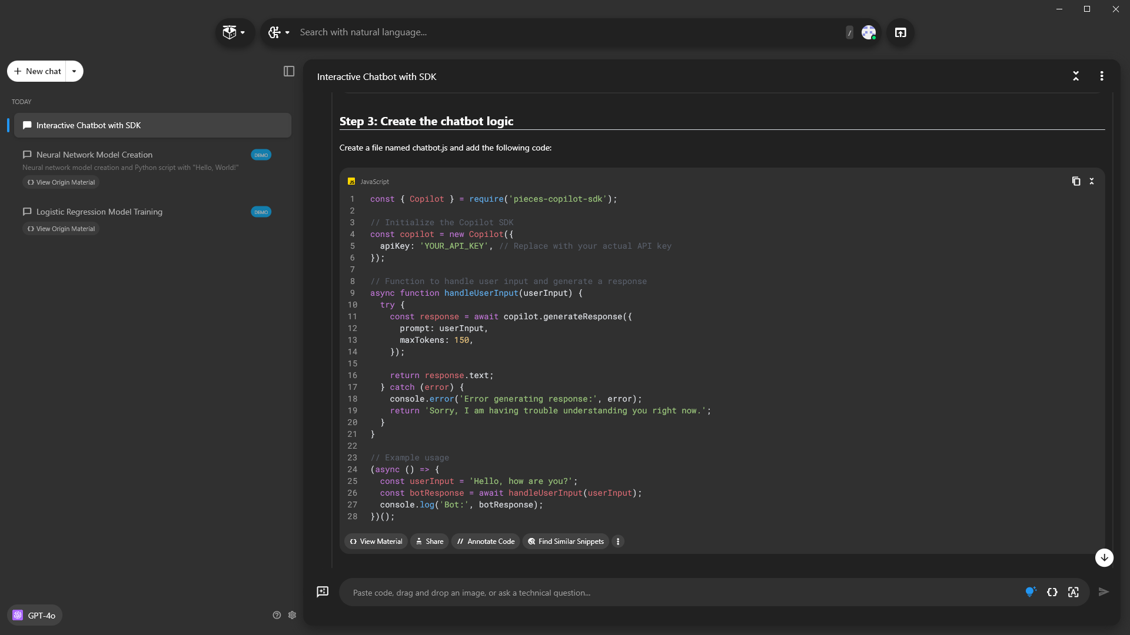Image resolution: width=1130 pixels, height=635 pixels.
Task: Open settings gear in sidebar footer
Action: click(x=292, y=615)
